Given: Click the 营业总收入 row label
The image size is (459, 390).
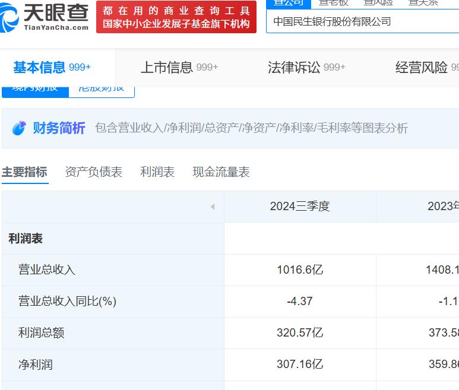Looking at the screenshot, I should coord(47,269).
